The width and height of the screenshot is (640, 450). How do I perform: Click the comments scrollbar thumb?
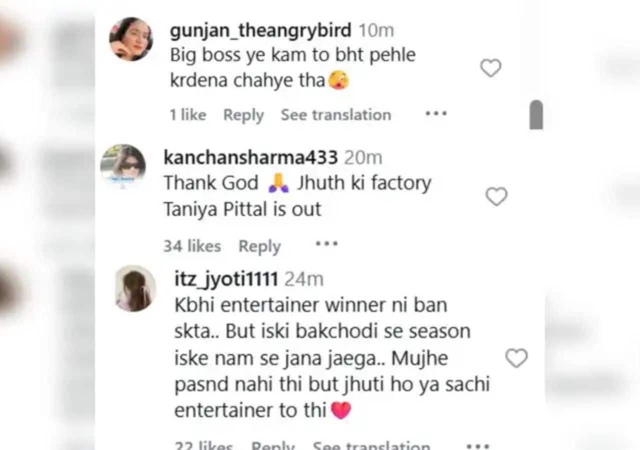(x=536, y=115)
